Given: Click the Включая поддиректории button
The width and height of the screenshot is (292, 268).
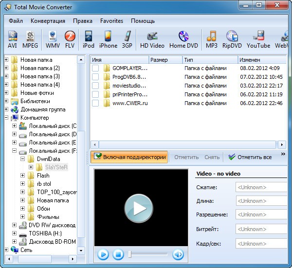Looking at the screenshot, I should coord(129,157).
